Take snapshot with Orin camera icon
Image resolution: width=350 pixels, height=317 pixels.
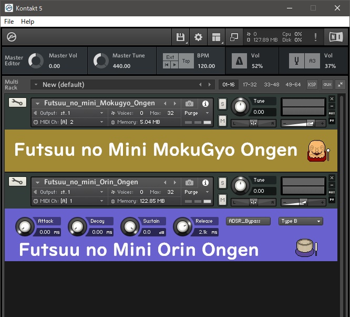[189, 183]
